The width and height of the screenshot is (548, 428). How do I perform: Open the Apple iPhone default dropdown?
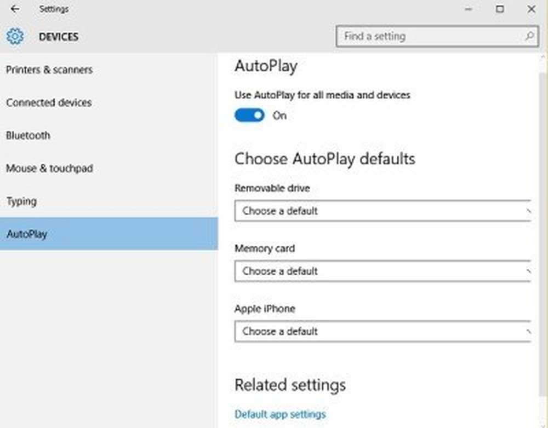click(x=383, y=331)
